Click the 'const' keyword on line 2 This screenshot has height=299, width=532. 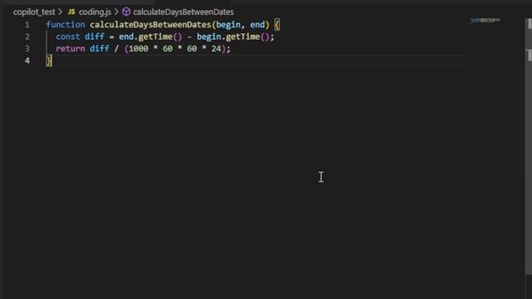click(x=68, y=37)
